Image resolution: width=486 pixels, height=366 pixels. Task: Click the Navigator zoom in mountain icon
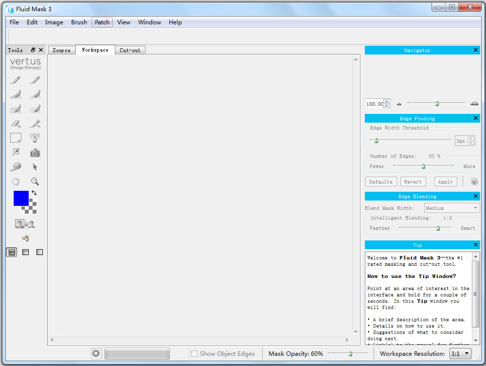[474, 104]
